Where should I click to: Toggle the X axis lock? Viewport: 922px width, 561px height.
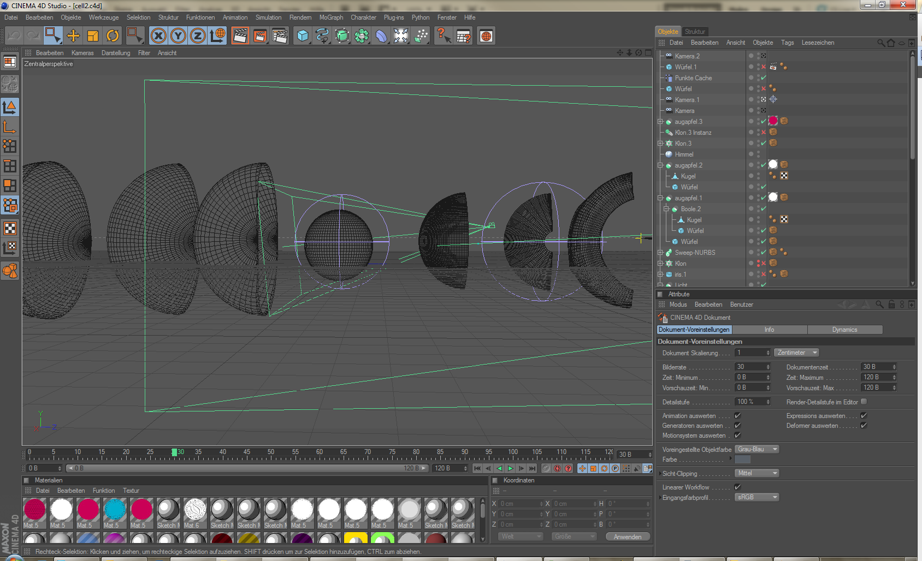click(x=158, y=36)
